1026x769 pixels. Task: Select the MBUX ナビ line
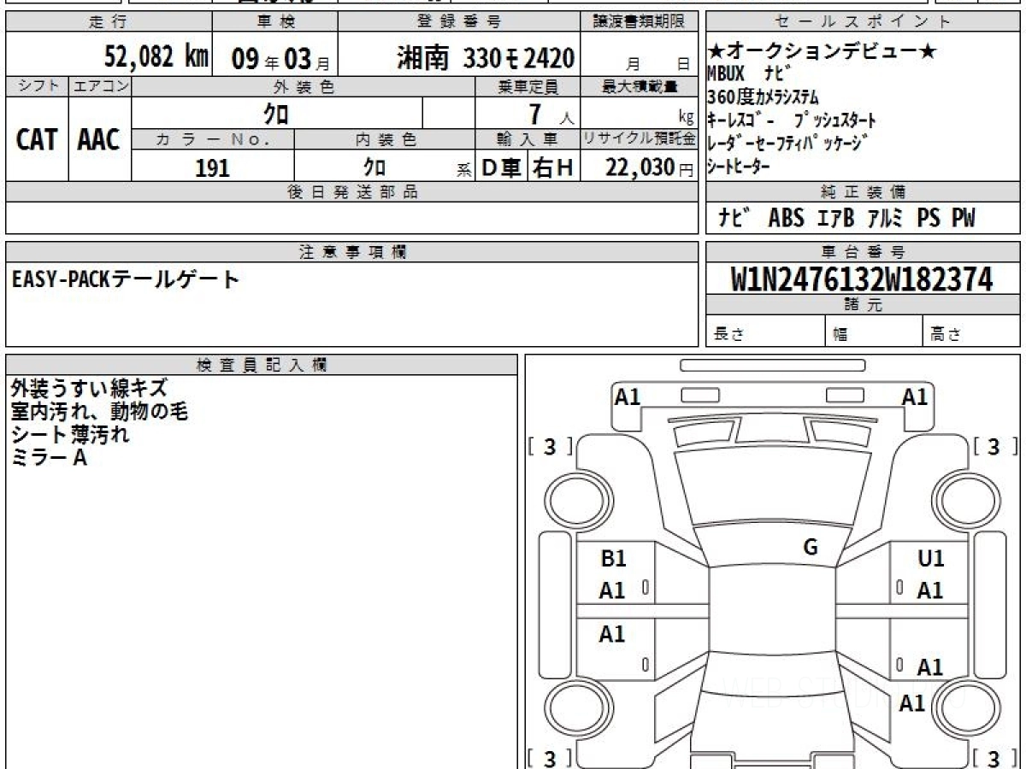[750, 73]
